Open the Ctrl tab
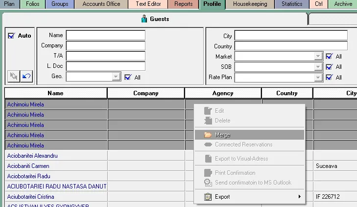Image resolution: width=357 pixels, height=207 pixels. click(318, 4)
